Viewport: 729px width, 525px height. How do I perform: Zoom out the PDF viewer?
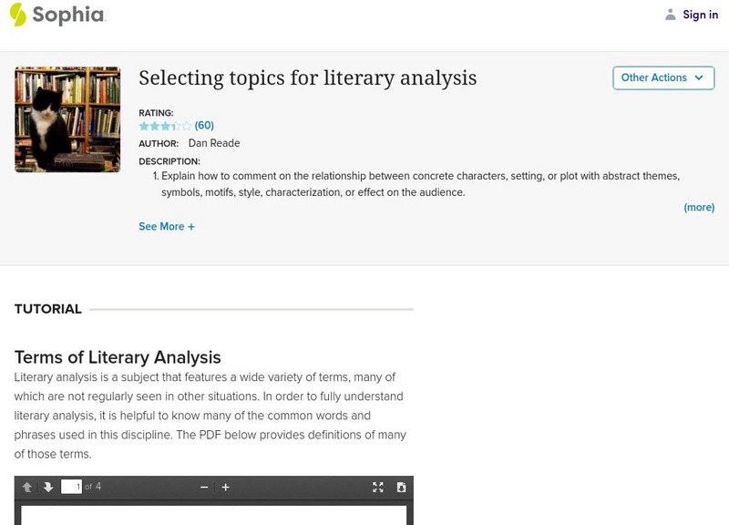click(204, 488)
